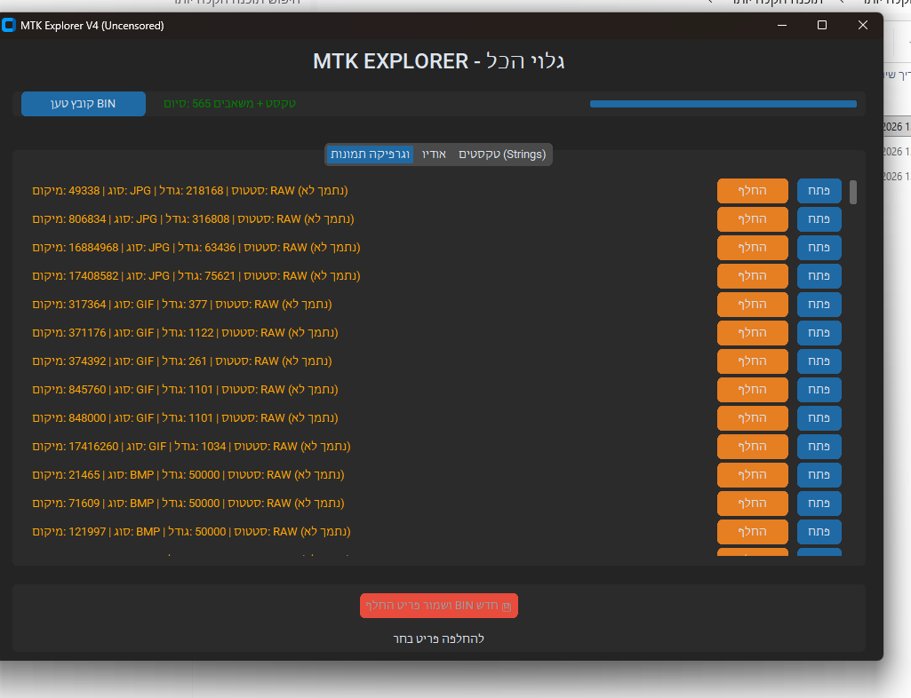Click the save icon on the red BIN button
911x698 pixels.
coord(507,607)
